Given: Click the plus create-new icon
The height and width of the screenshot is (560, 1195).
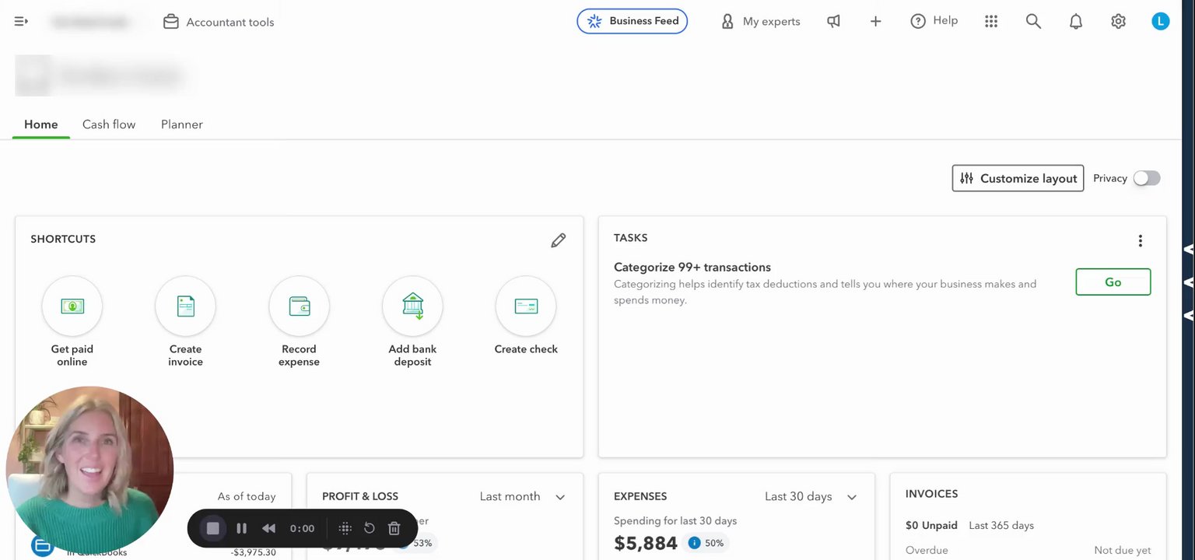Looking at the screenshot, I should (875, 22).
